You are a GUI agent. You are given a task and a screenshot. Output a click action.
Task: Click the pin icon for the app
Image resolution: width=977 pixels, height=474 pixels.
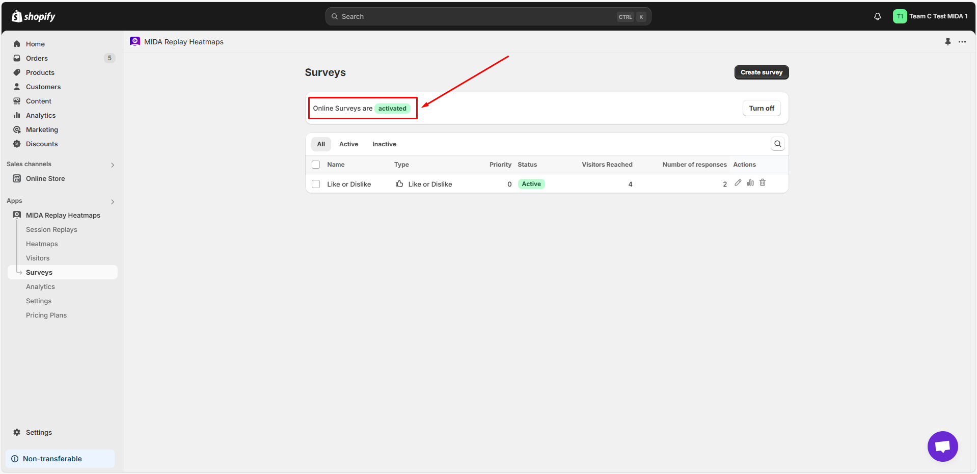point(947,42)
